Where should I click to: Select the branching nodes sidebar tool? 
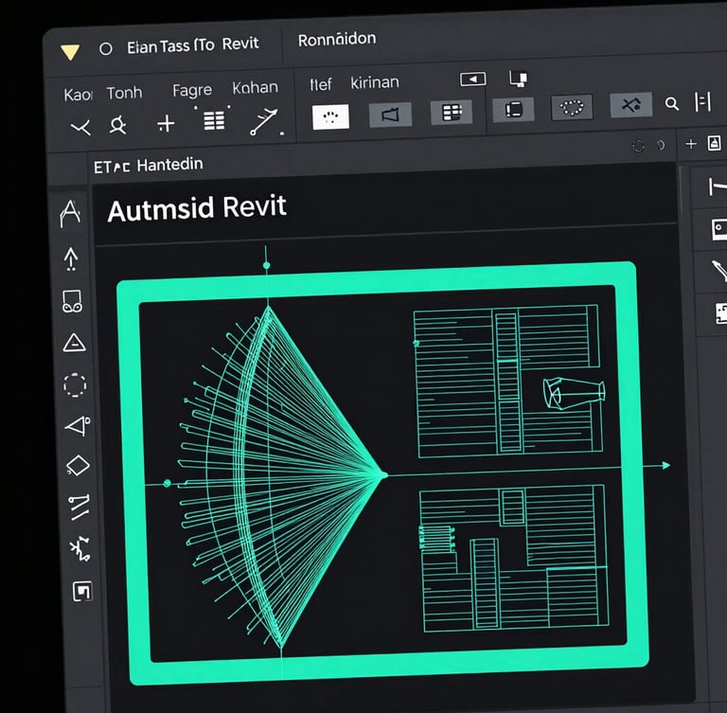[x=80, y=549]
